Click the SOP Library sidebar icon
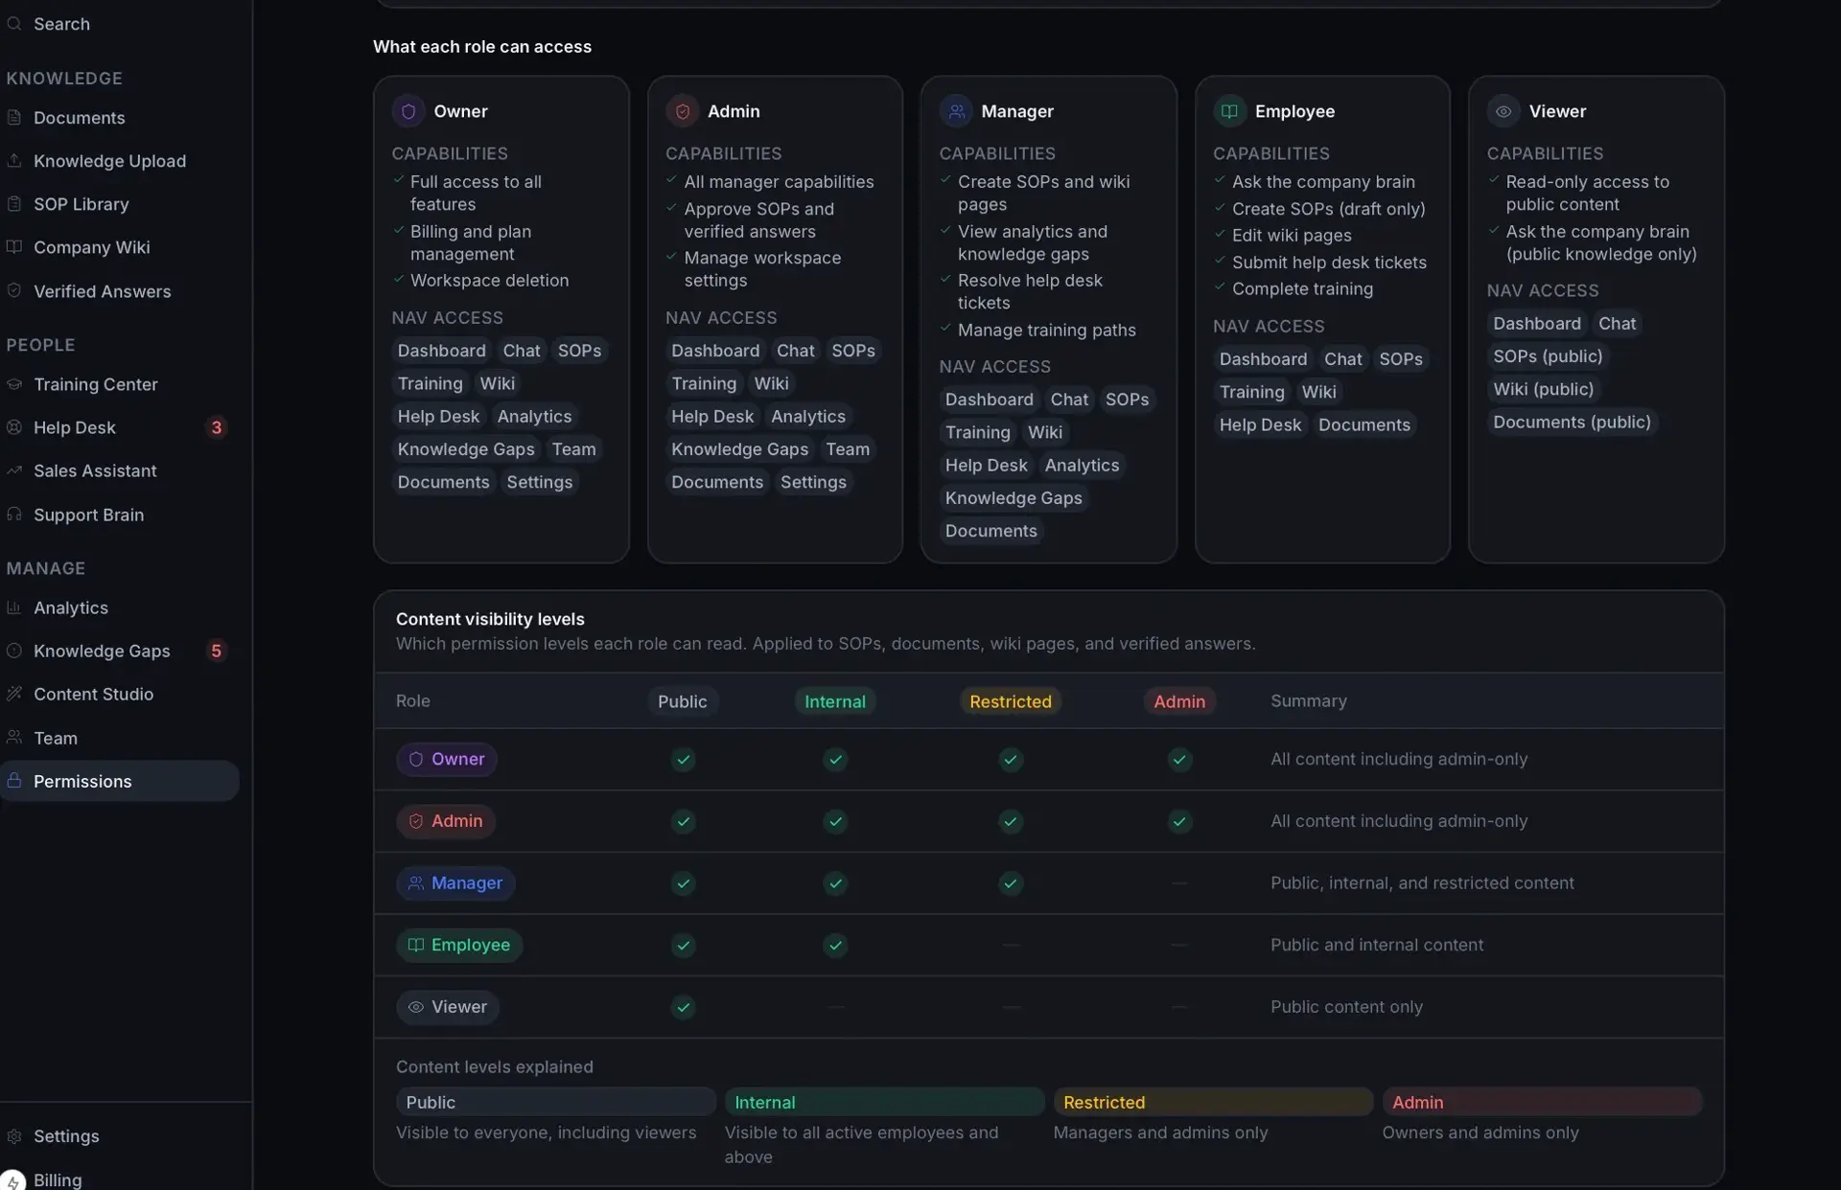This screenshot has height=1190, width=1841. 14,203
